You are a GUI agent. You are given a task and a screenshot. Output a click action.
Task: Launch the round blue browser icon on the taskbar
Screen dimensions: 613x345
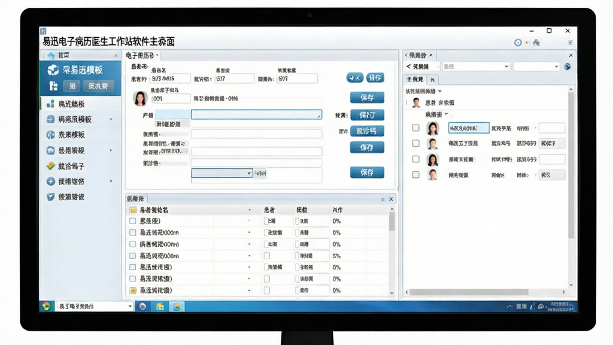click(142, 306)
